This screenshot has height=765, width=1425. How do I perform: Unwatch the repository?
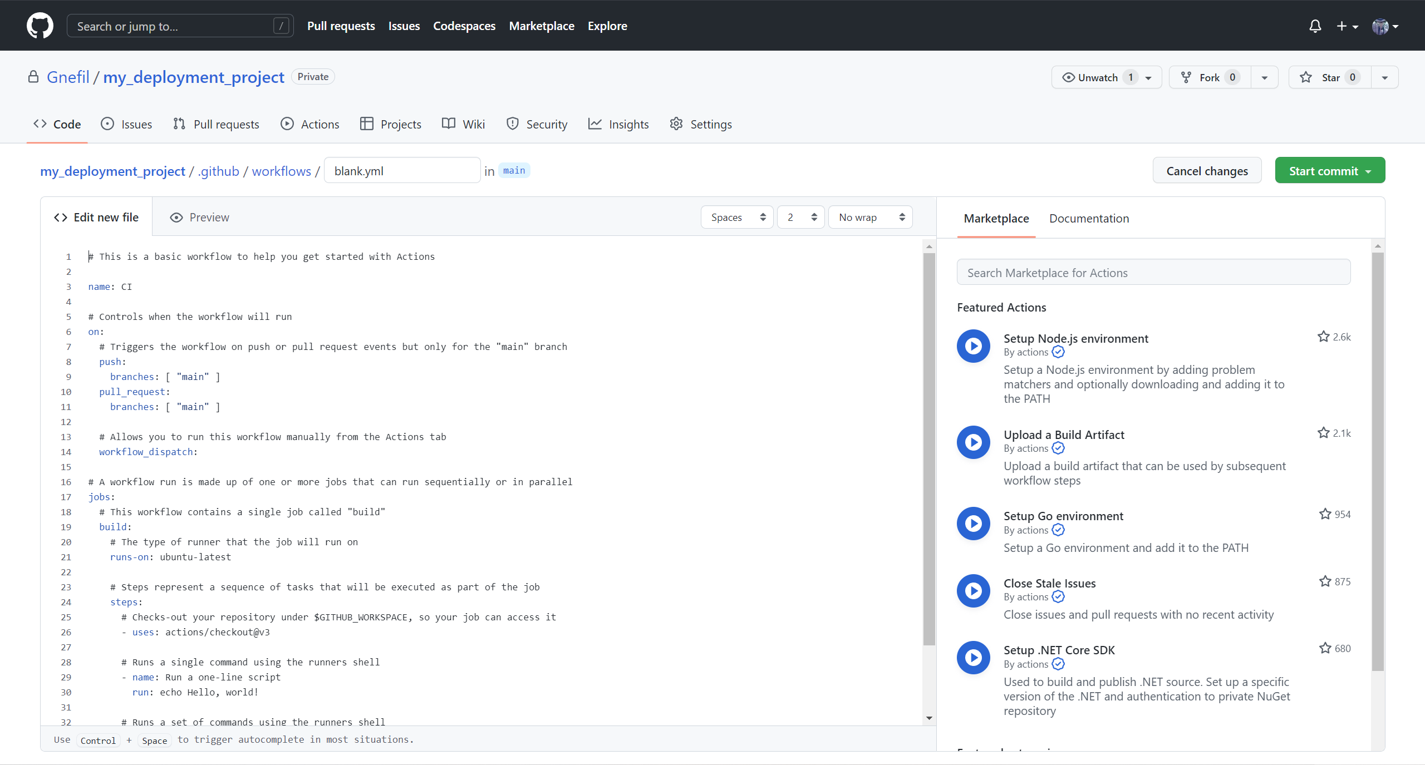(1098, 77)
